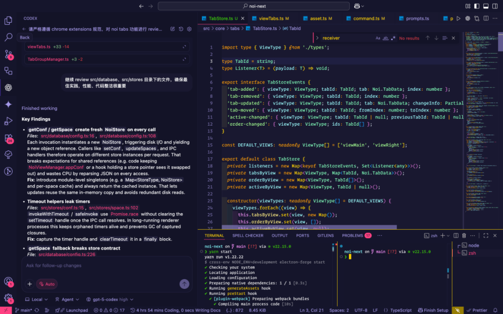Run code with editor play icon
This screenshot has height=314, width=503.
tap(458, 18)
